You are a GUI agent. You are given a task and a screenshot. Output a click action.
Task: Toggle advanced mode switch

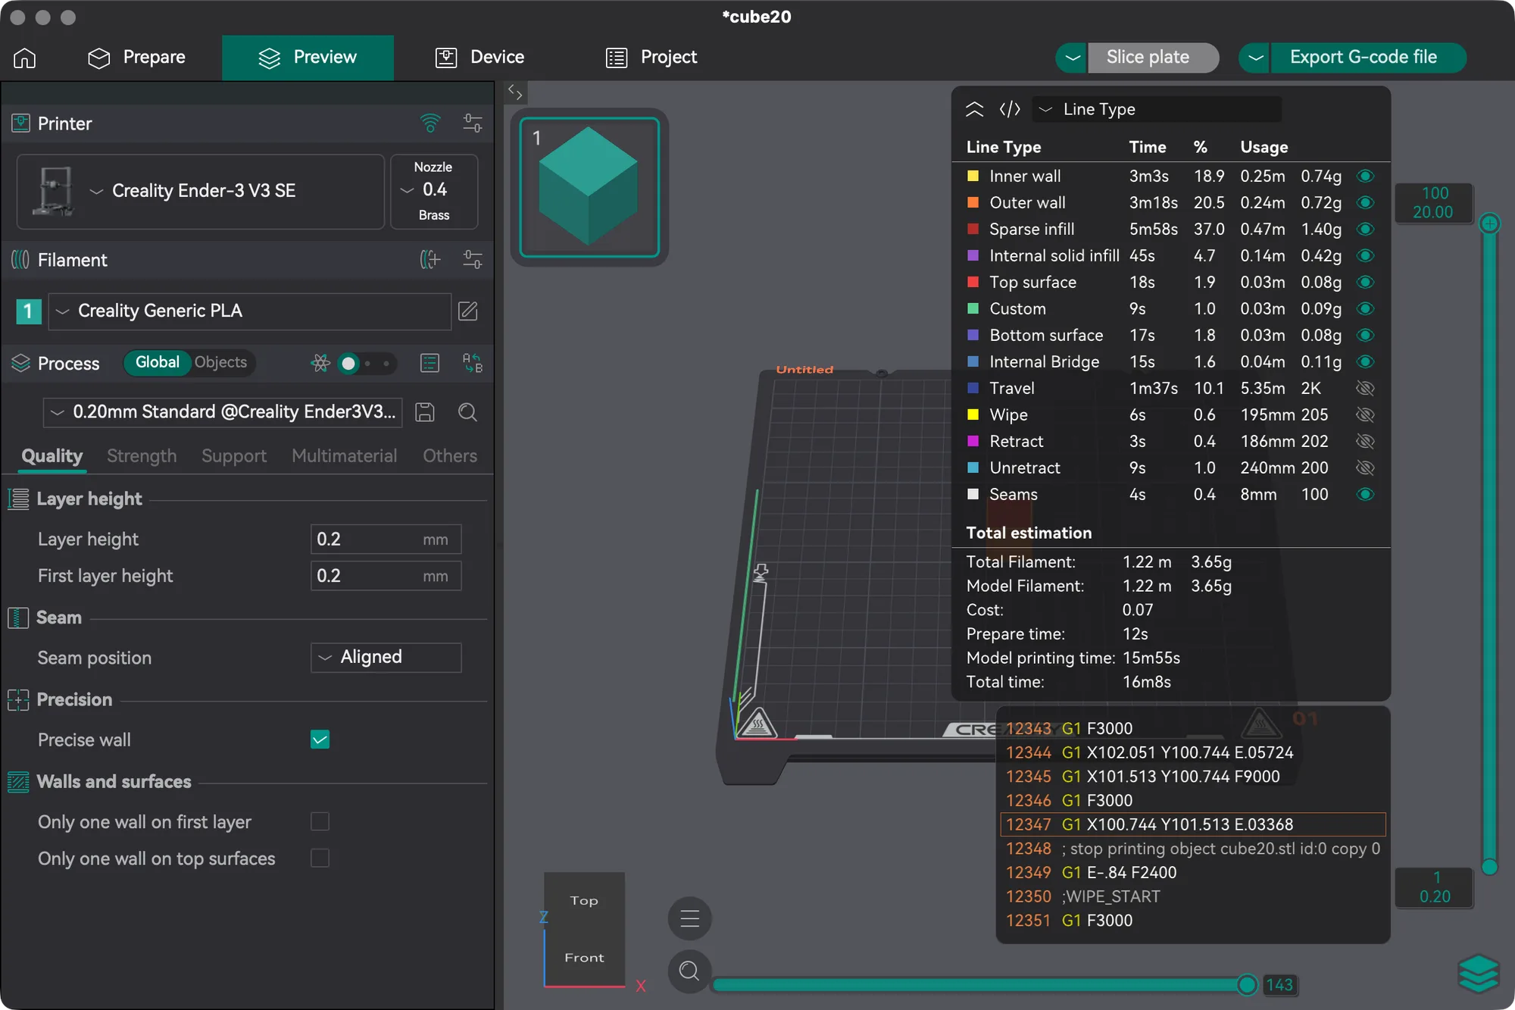367,364
